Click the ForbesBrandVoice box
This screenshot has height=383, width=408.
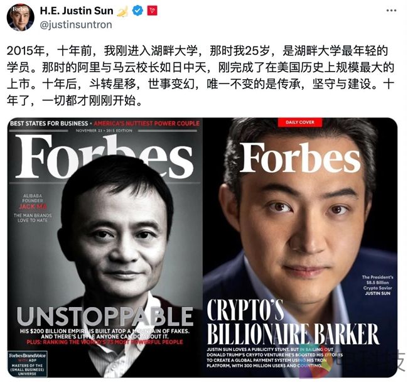pos(27,364)
